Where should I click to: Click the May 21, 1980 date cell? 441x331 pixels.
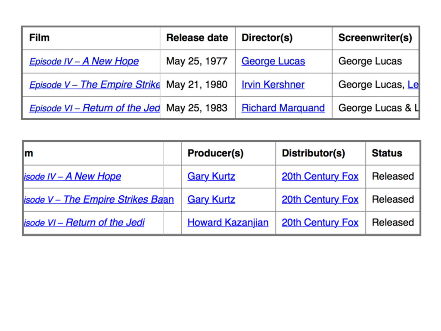pos(197,84)
